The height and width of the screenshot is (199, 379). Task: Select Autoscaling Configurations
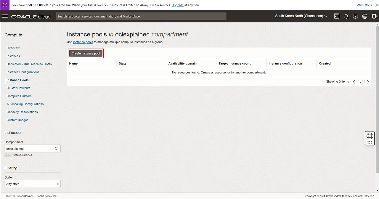point(25,104)
